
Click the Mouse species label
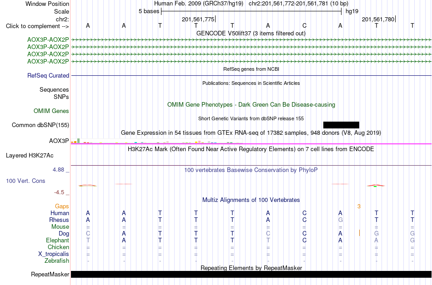click(x=60, y=227)
